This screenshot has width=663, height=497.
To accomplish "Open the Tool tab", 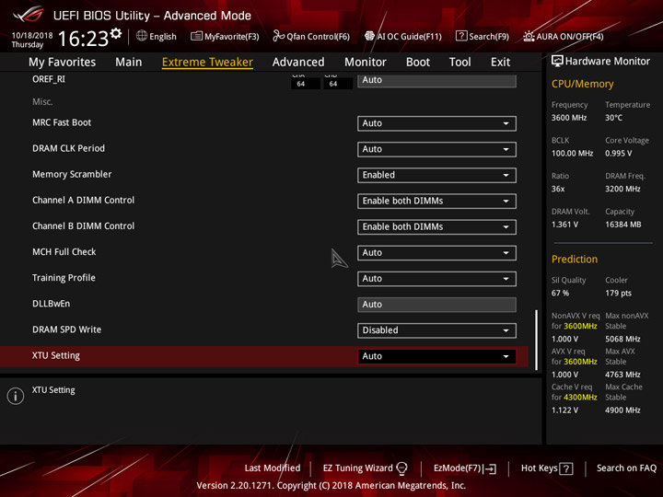I will [x=460, y=63].
